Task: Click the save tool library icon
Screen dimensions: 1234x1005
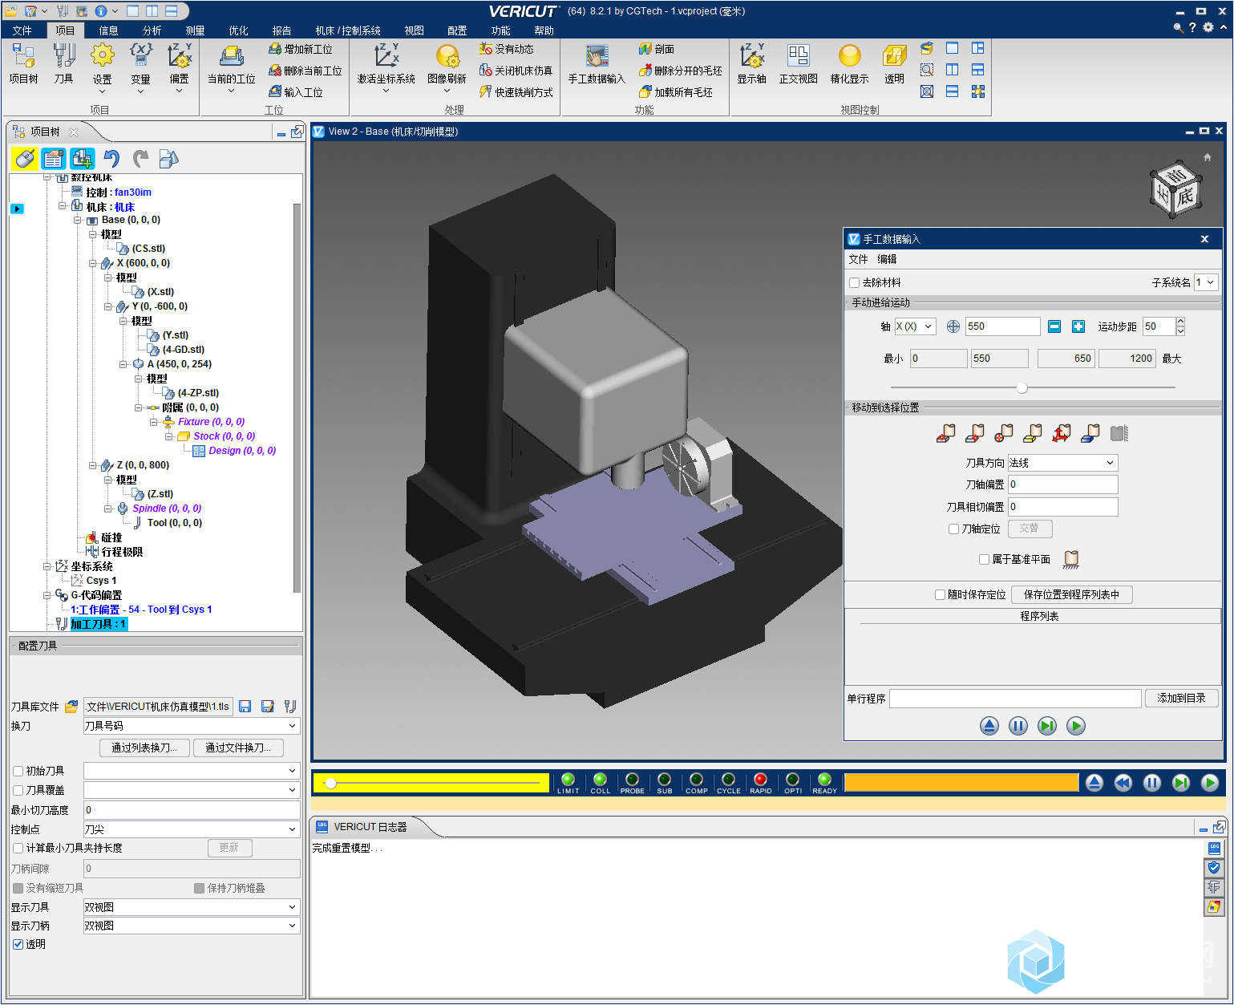Action: (245, 707)
